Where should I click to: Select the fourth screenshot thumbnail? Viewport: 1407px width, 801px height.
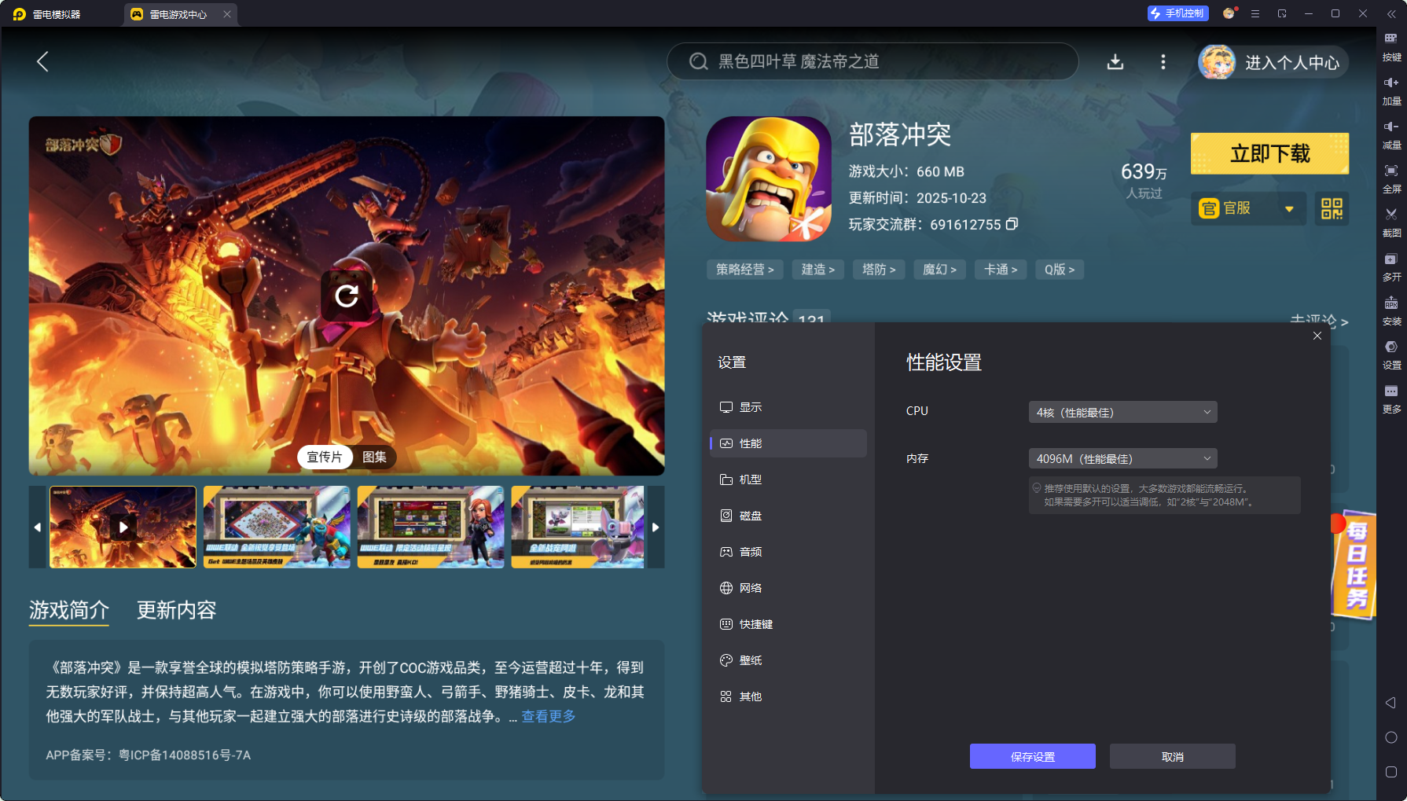pyautogui.click(x=578, y=527)
